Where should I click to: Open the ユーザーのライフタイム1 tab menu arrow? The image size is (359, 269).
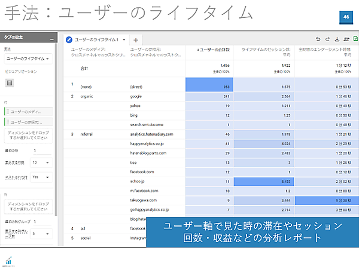(x=124, y=39)
